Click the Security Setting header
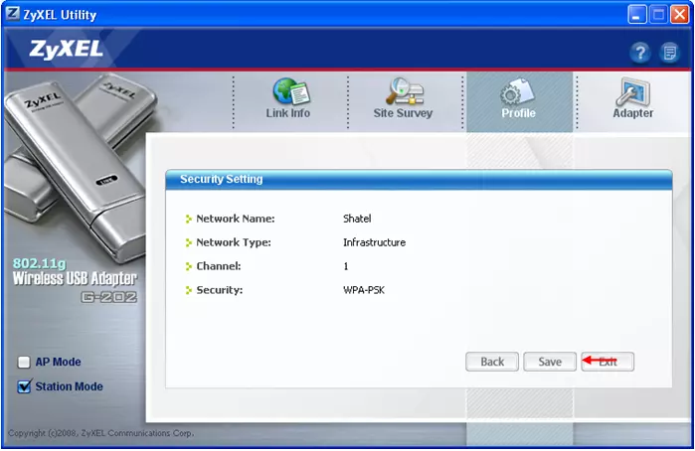This screenshot has width=695, height=451. pyautogui.click(x=221, y=179)
